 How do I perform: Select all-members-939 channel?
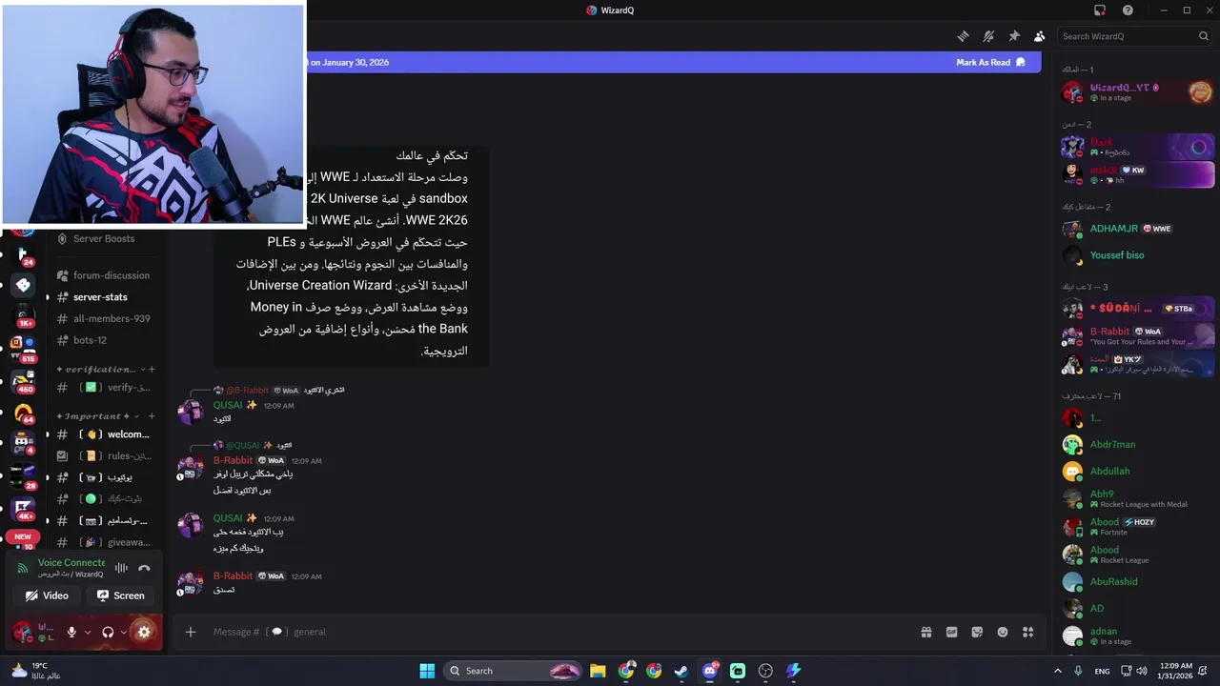103,318
